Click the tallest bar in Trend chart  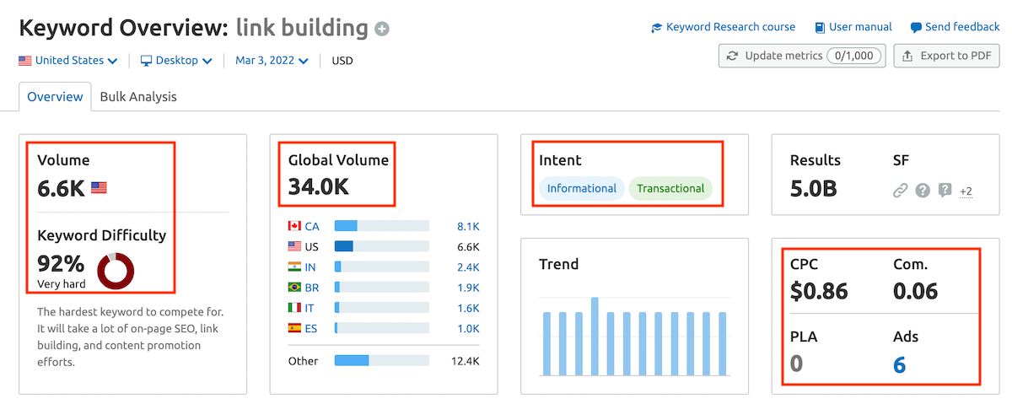pyautogui.click(x=595, y=336)
